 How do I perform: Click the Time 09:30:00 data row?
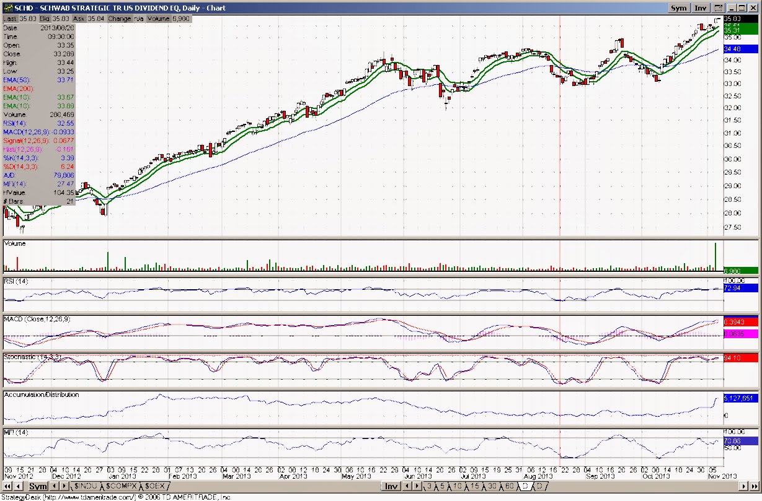38,37
